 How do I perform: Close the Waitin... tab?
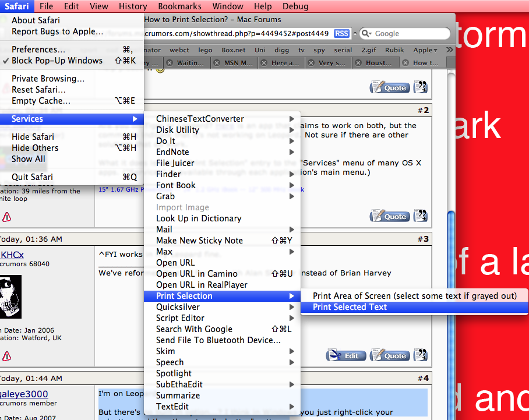(x=170, y=63)
